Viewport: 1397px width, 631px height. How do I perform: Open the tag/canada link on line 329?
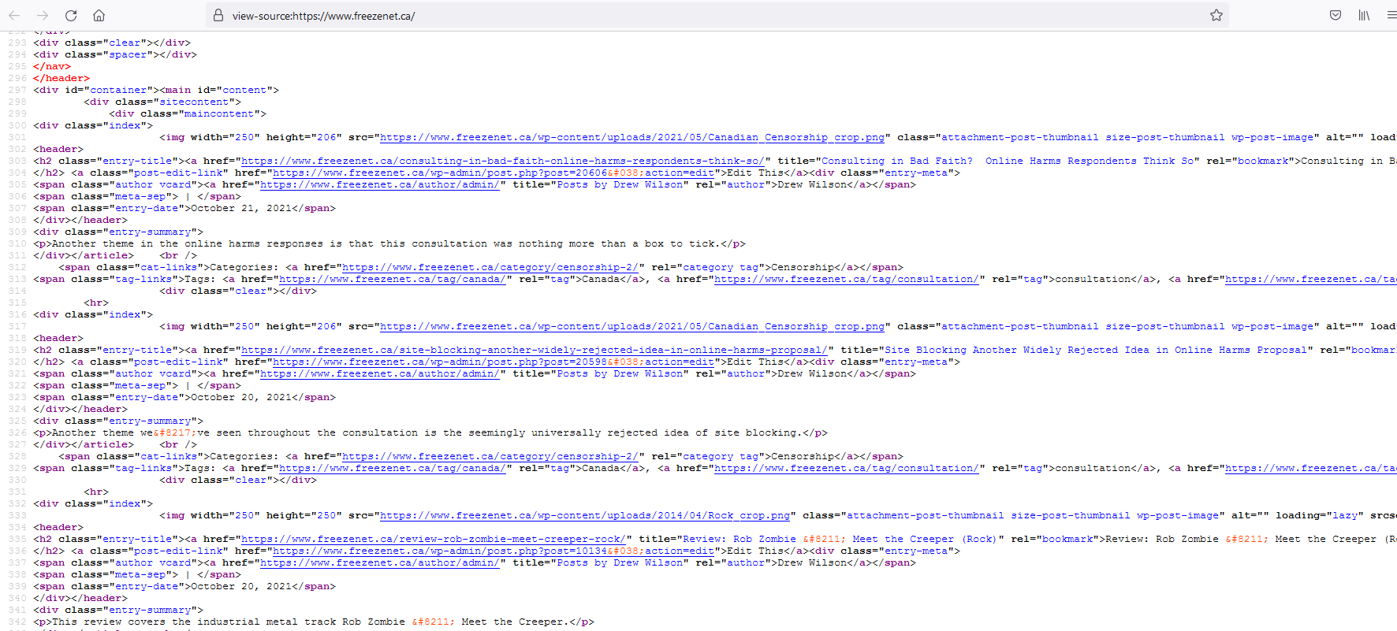coord(393,468)
